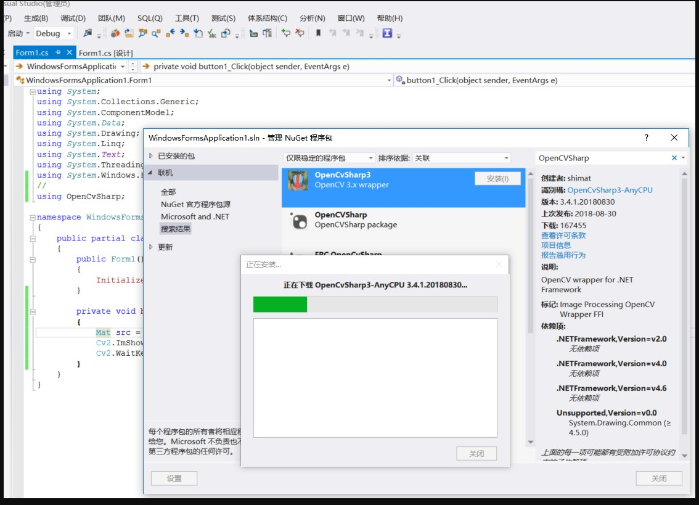
Task: Open the WindowsFormsApplicati project dropdown
Action: coord(123,67)
